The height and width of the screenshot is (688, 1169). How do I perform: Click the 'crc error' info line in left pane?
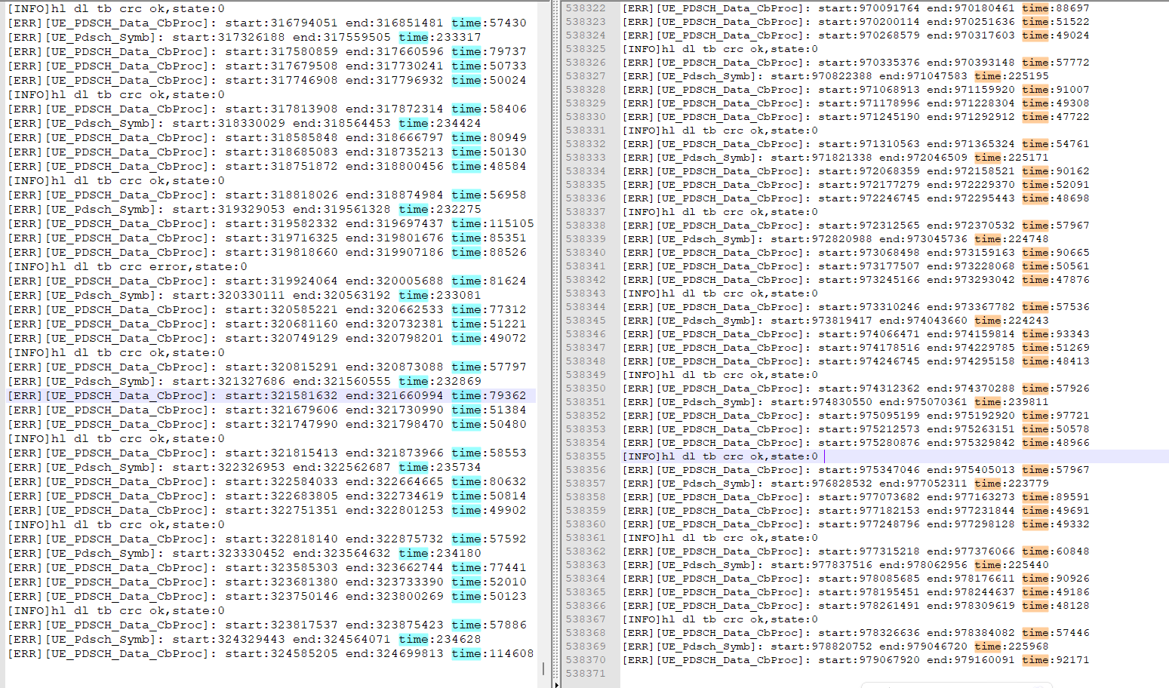127,267
